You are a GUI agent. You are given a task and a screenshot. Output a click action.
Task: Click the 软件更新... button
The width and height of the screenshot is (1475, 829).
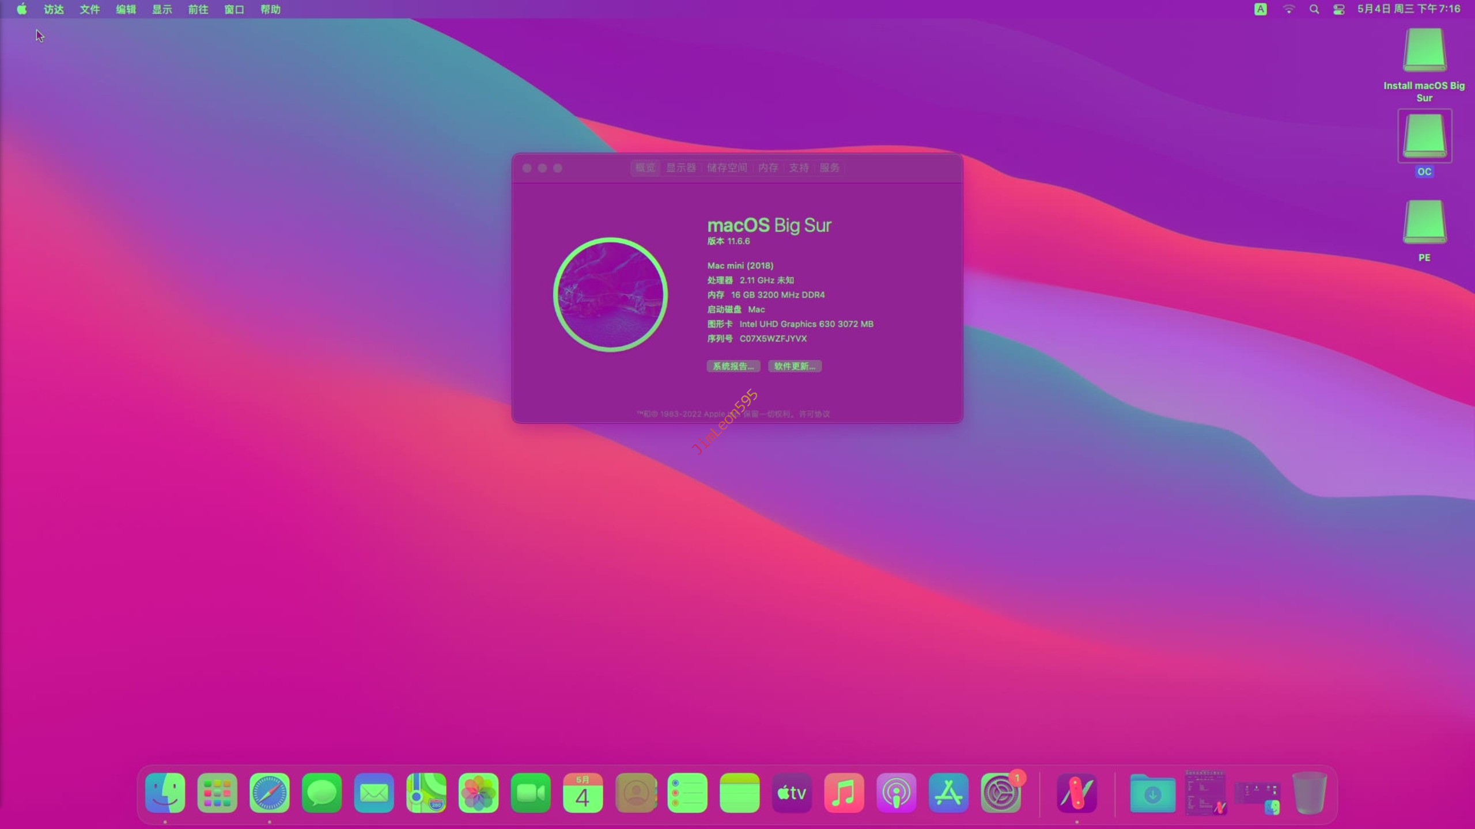795,366
